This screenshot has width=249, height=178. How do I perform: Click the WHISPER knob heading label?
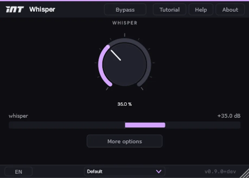125,23
